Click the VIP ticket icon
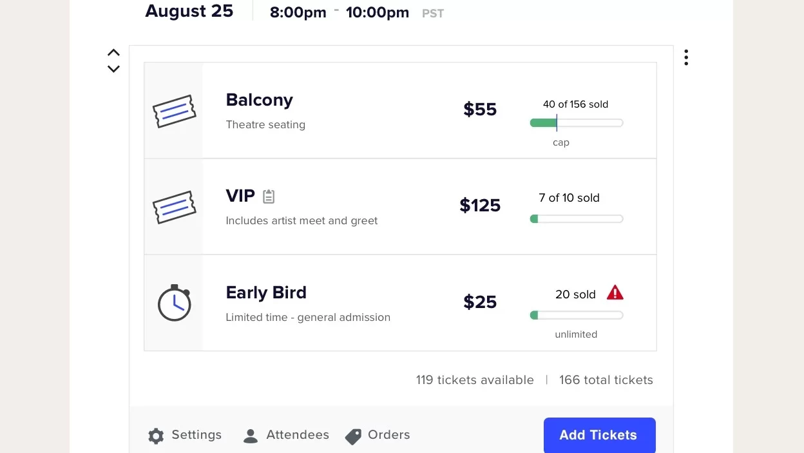The width and height of the screenshot is (804, 453). [174, 207]
